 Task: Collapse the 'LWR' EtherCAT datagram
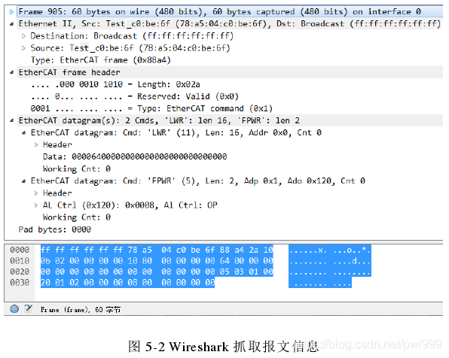coord(24,132)
